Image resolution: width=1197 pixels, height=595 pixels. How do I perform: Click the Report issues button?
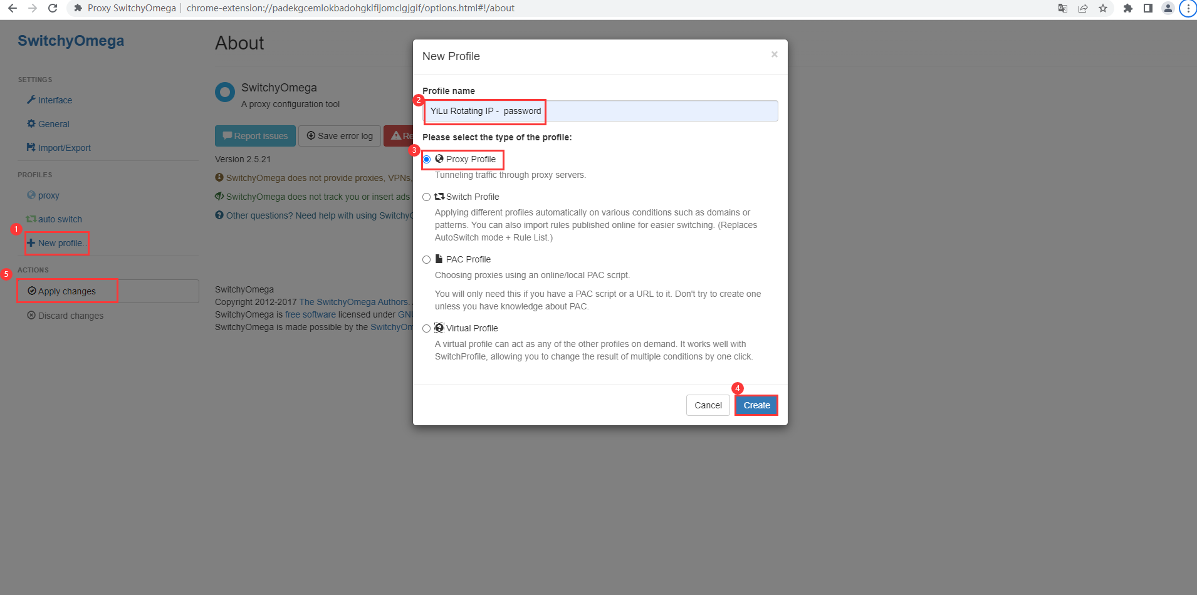(255, 136)
